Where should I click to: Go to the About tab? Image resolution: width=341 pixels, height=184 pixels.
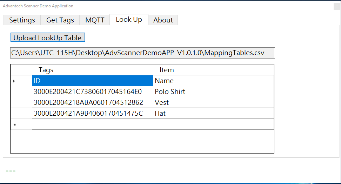pyautogui.click(x=163, y=20)
